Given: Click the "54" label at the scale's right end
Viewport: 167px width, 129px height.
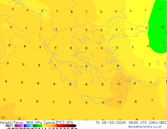Looking at the screenshot, I should (76, 128).
